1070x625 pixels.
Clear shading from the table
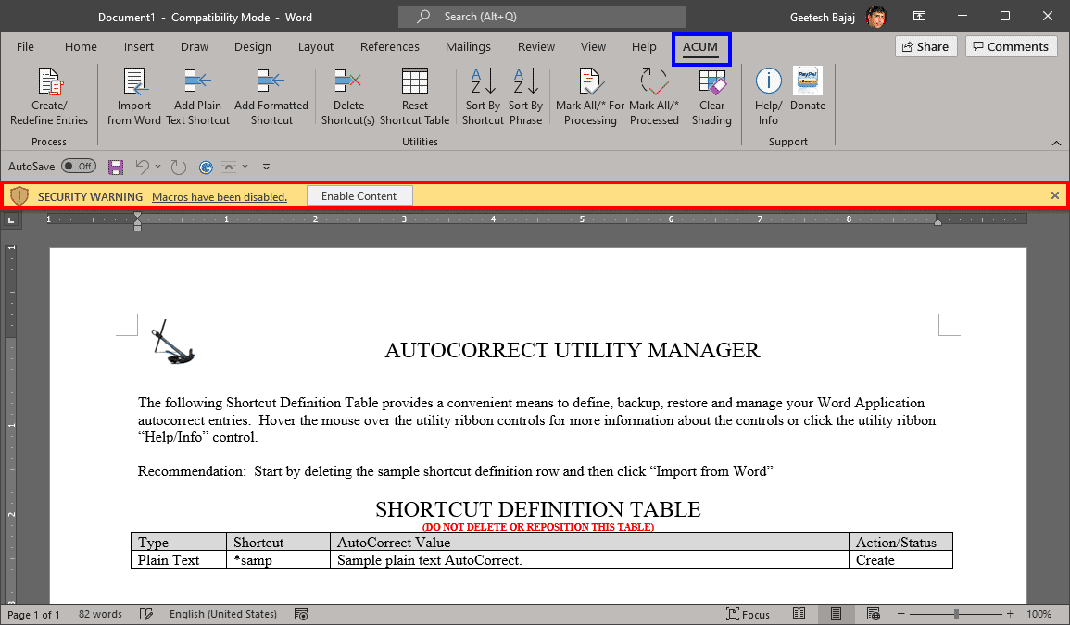point(711,93)
